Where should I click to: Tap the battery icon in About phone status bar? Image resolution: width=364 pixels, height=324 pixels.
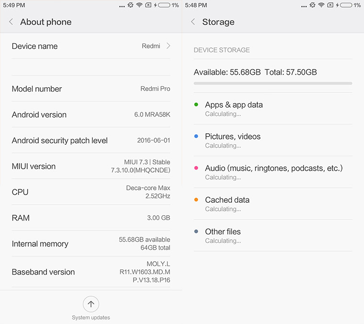pos(164,5)
